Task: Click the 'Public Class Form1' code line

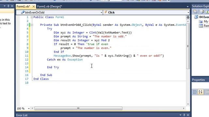Action: point(49,17)
